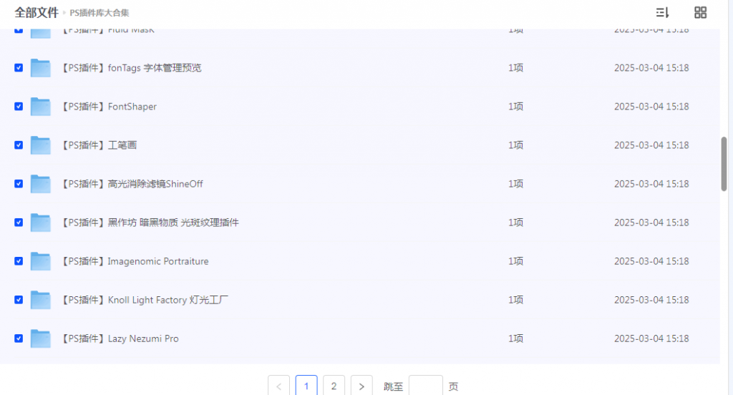Uncheck the Lazy Nezumi Pro checkbox
733x395 pixels.
[19, 338]
